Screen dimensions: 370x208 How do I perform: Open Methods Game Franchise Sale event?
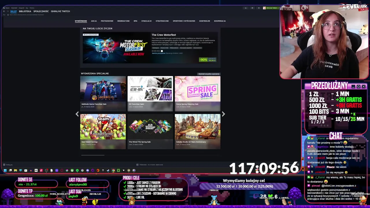pyautogui.click(x=103, y=93)
